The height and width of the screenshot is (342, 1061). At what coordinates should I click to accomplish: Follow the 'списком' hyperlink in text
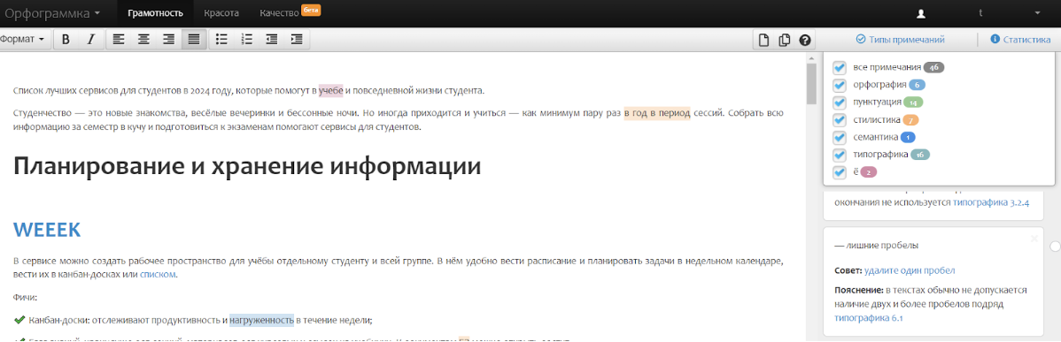click(159, 275)
